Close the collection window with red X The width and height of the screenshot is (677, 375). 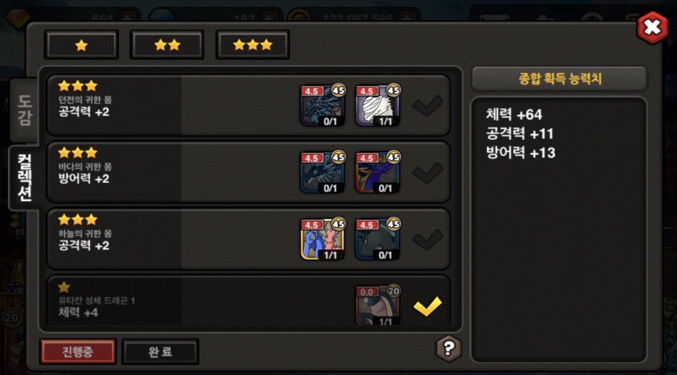(x=652, y=27)
